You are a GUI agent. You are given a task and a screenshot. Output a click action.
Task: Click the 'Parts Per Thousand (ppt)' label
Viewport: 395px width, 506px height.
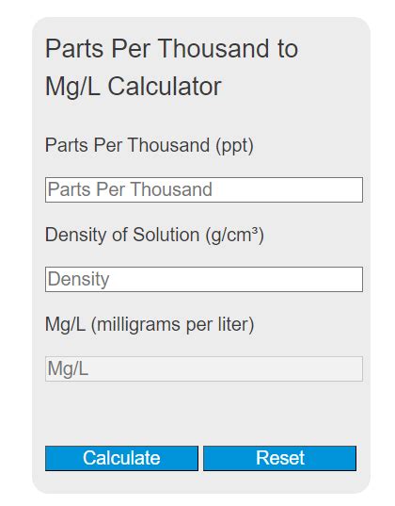(x=150, y=145)
